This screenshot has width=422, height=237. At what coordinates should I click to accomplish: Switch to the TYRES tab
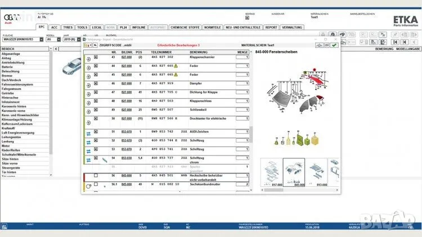[68, 27]
